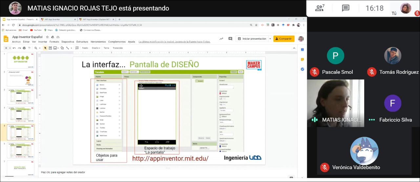
Task: Open the Gmail bookmark
Action: click(x=23, y=30)
